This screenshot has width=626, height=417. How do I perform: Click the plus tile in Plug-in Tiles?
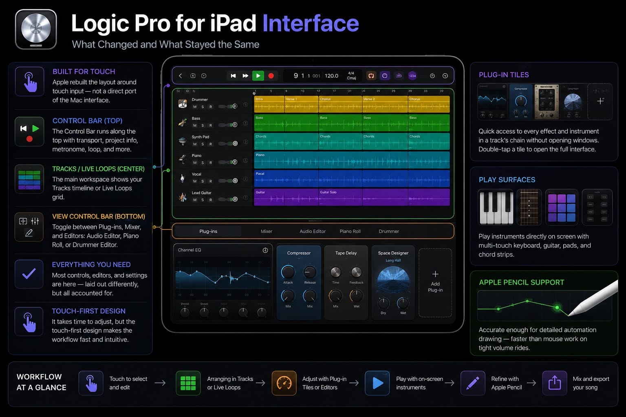[x=600, y=101]
